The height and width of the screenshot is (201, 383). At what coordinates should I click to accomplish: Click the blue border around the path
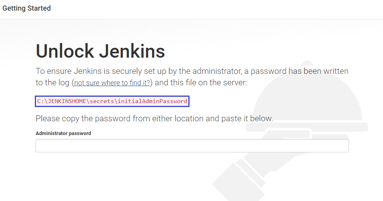[112, 96]
